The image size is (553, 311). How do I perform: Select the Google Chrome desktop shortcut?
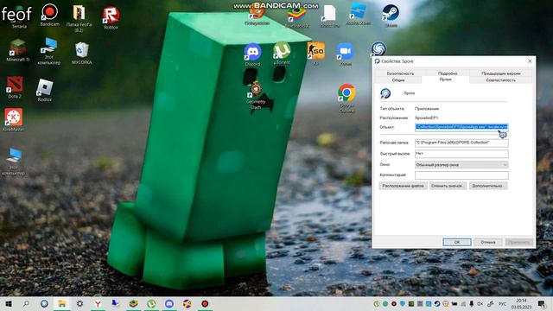coord(346,98)
